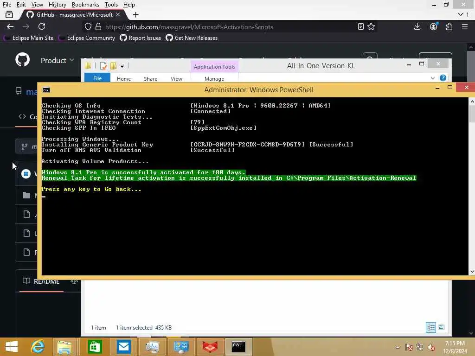The width and height of the screenshot is (475, 356).
Task: Reload the GitHub page
Action: (x=42, y=26)
